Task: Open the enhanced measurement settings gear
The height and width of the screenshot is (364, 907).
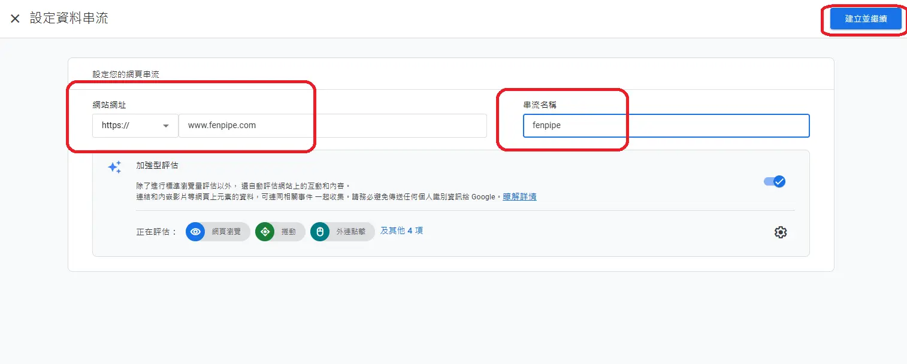Action: click(x=781, y=232)
